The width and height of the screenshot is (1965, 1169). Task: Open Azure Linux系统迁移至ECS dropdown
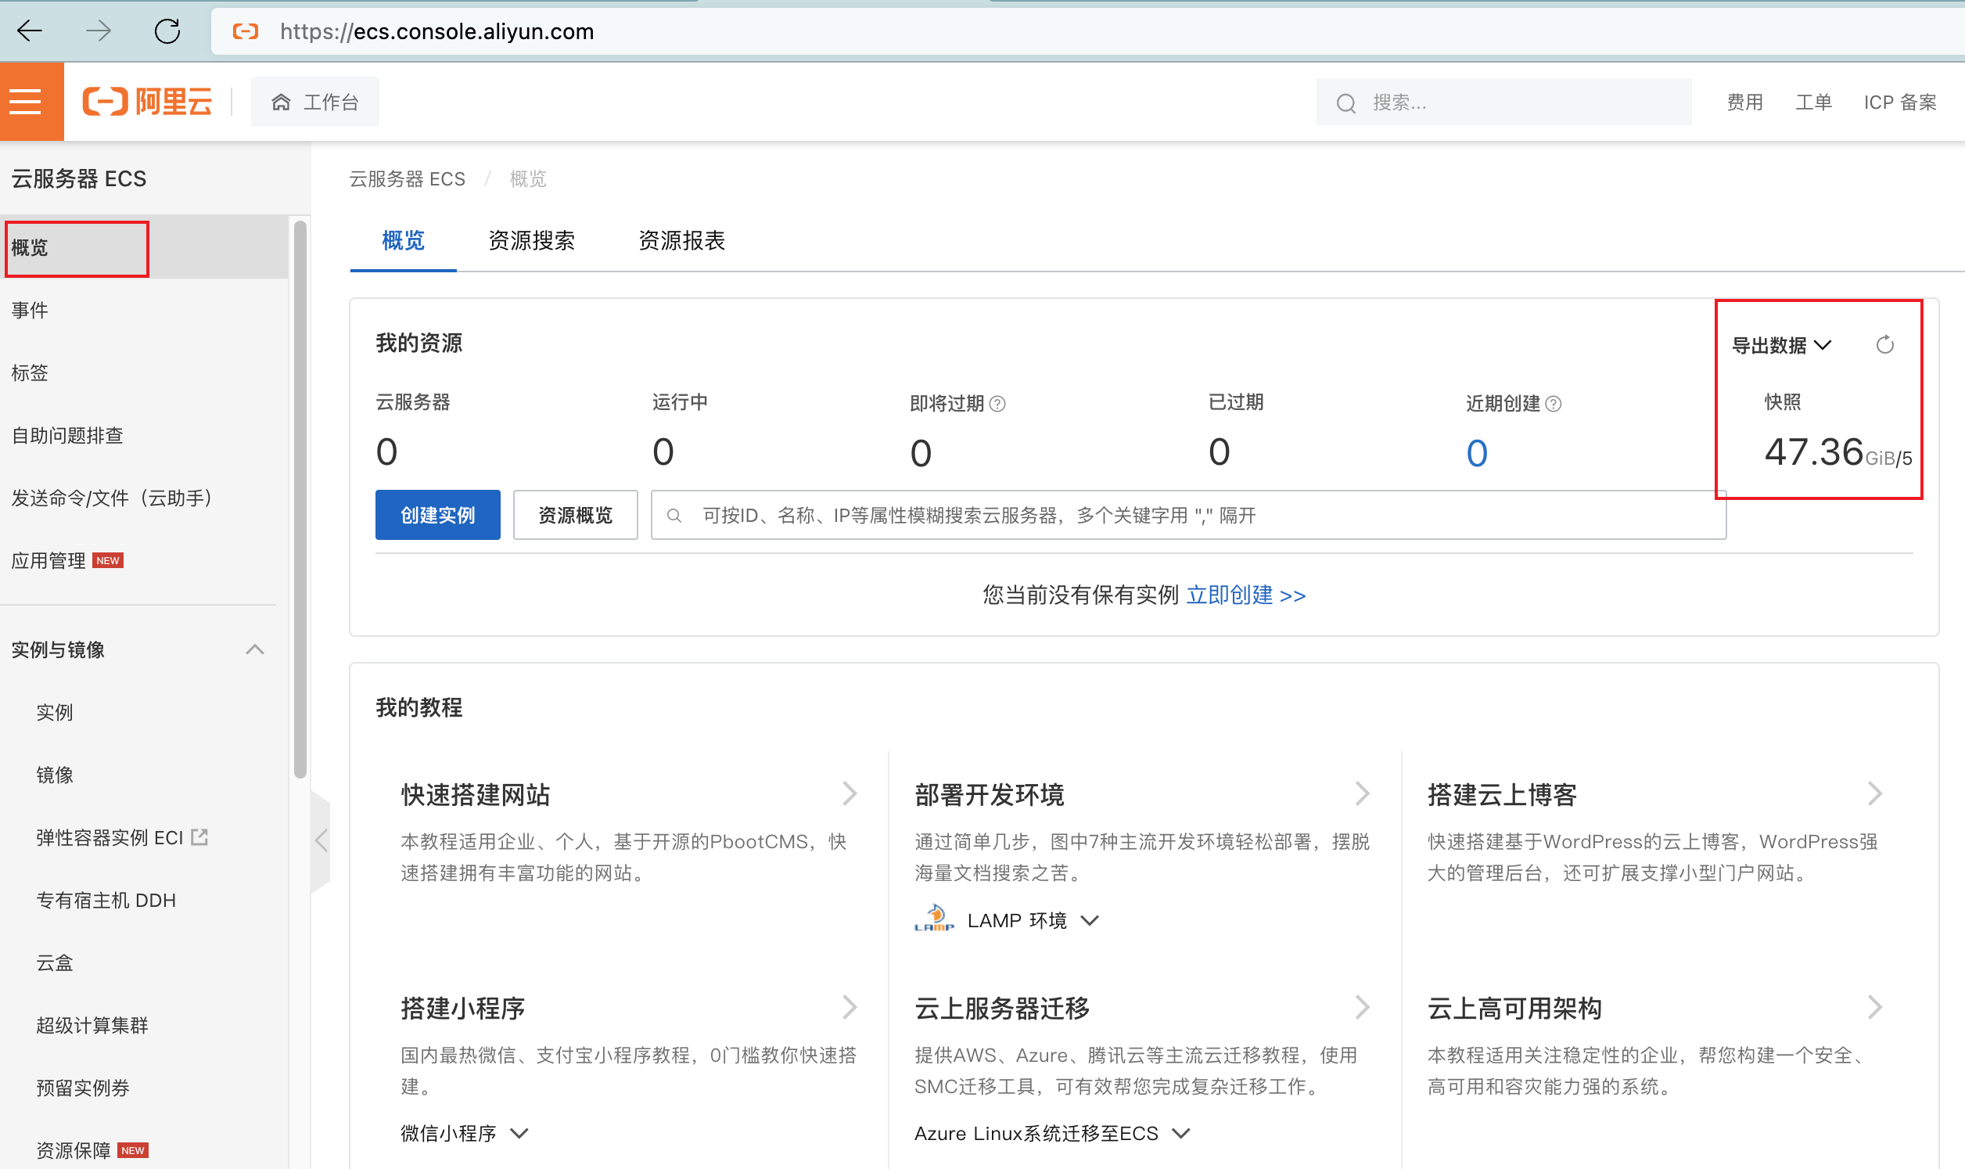coord(1052,1133)
